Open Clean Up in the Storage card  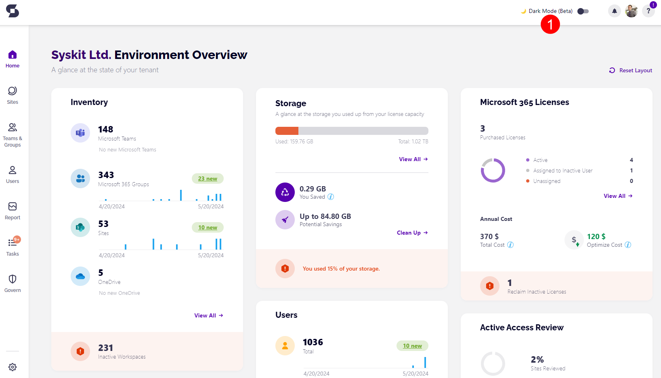point(411,233)
